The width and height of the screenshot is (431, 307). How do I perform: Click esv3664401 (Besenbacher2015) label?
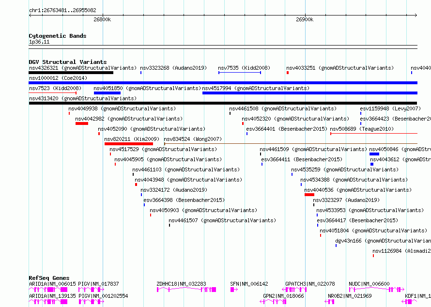(x=287, y=129)
